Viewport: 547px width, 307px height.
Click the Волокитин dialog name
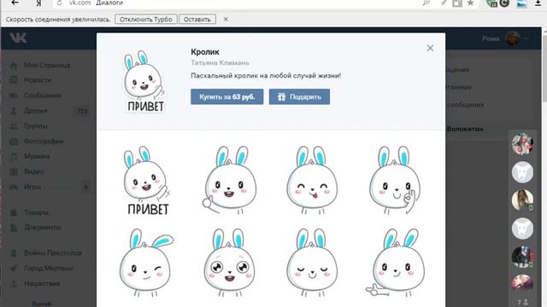pos(465,129)
